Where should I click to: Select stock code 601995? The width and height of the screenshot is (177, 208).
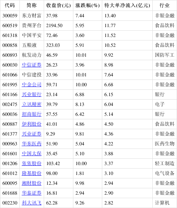(x=10, y=84)
